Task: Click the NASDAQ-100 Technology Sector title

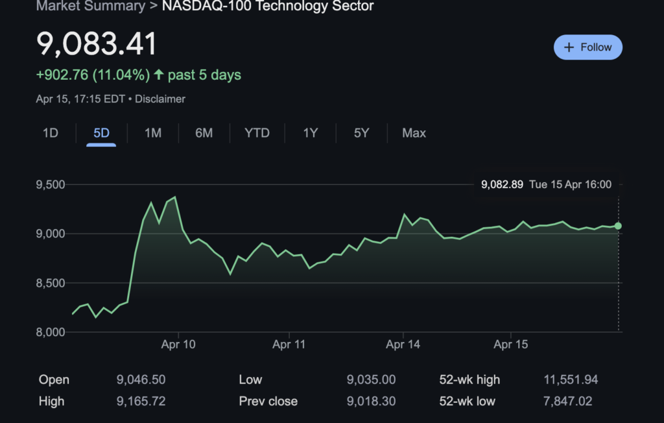Action: point(267,6)
